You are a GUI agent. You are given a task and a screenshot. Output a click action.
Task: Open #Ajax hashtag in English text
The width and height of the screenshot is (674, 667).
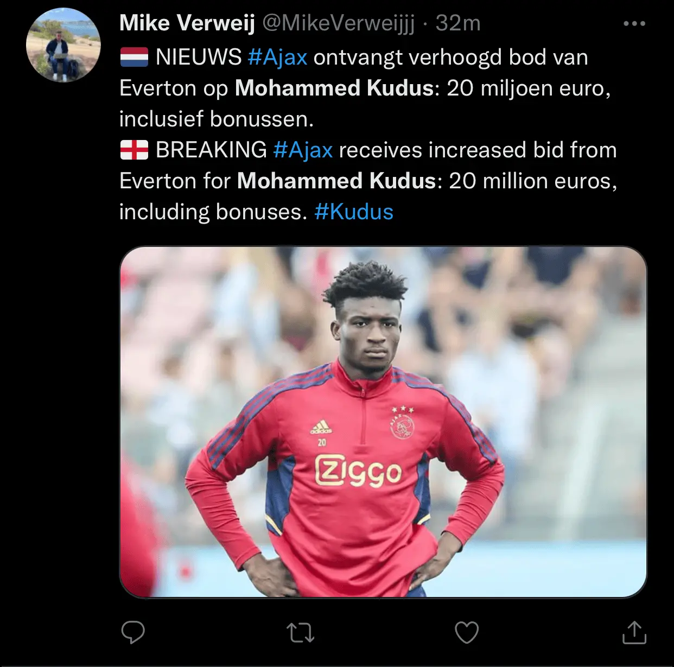click(303, 150)
